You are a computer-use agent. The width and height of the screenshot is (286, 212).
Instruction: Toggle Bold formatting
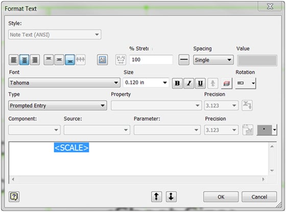177,83
